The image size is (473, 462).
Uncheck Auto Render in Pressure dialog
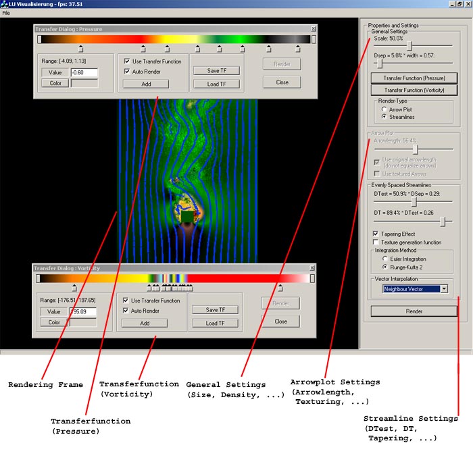click(127, 71)
